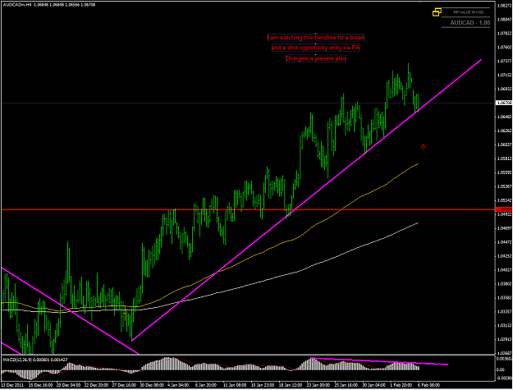Click the 1.07377 price scale label

point(504,61)
